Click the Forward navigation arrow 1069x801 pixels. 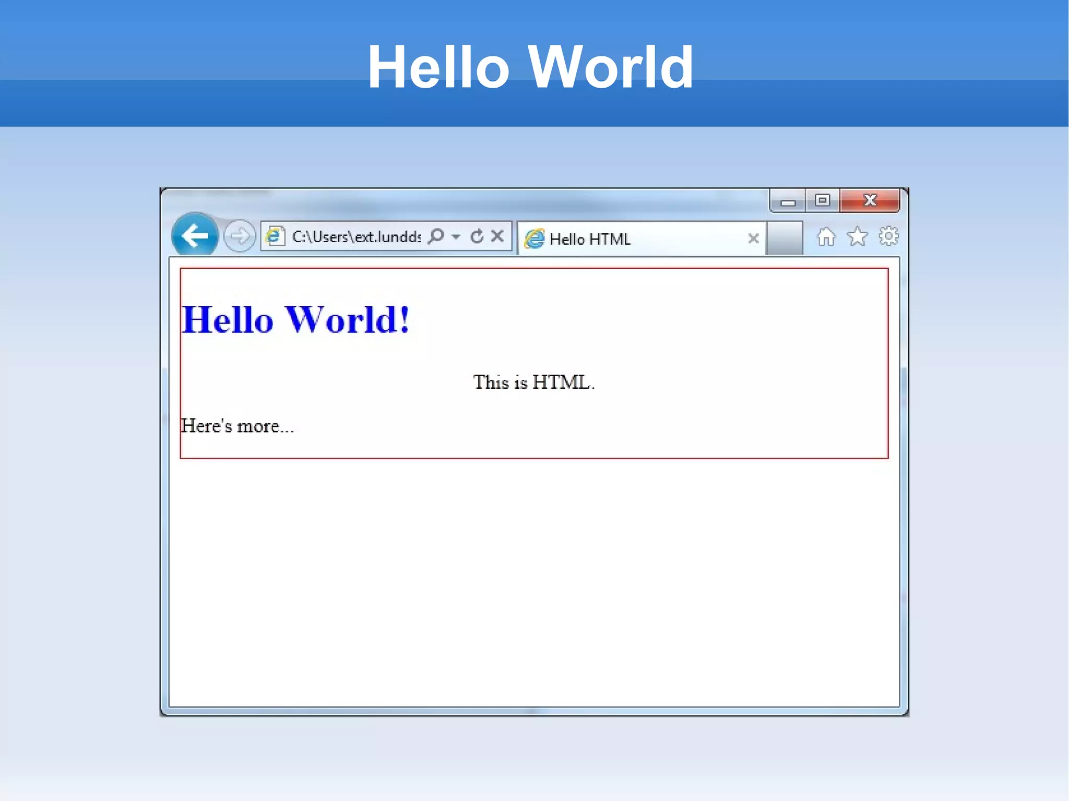pyautogui.click(x=240, y=236)
